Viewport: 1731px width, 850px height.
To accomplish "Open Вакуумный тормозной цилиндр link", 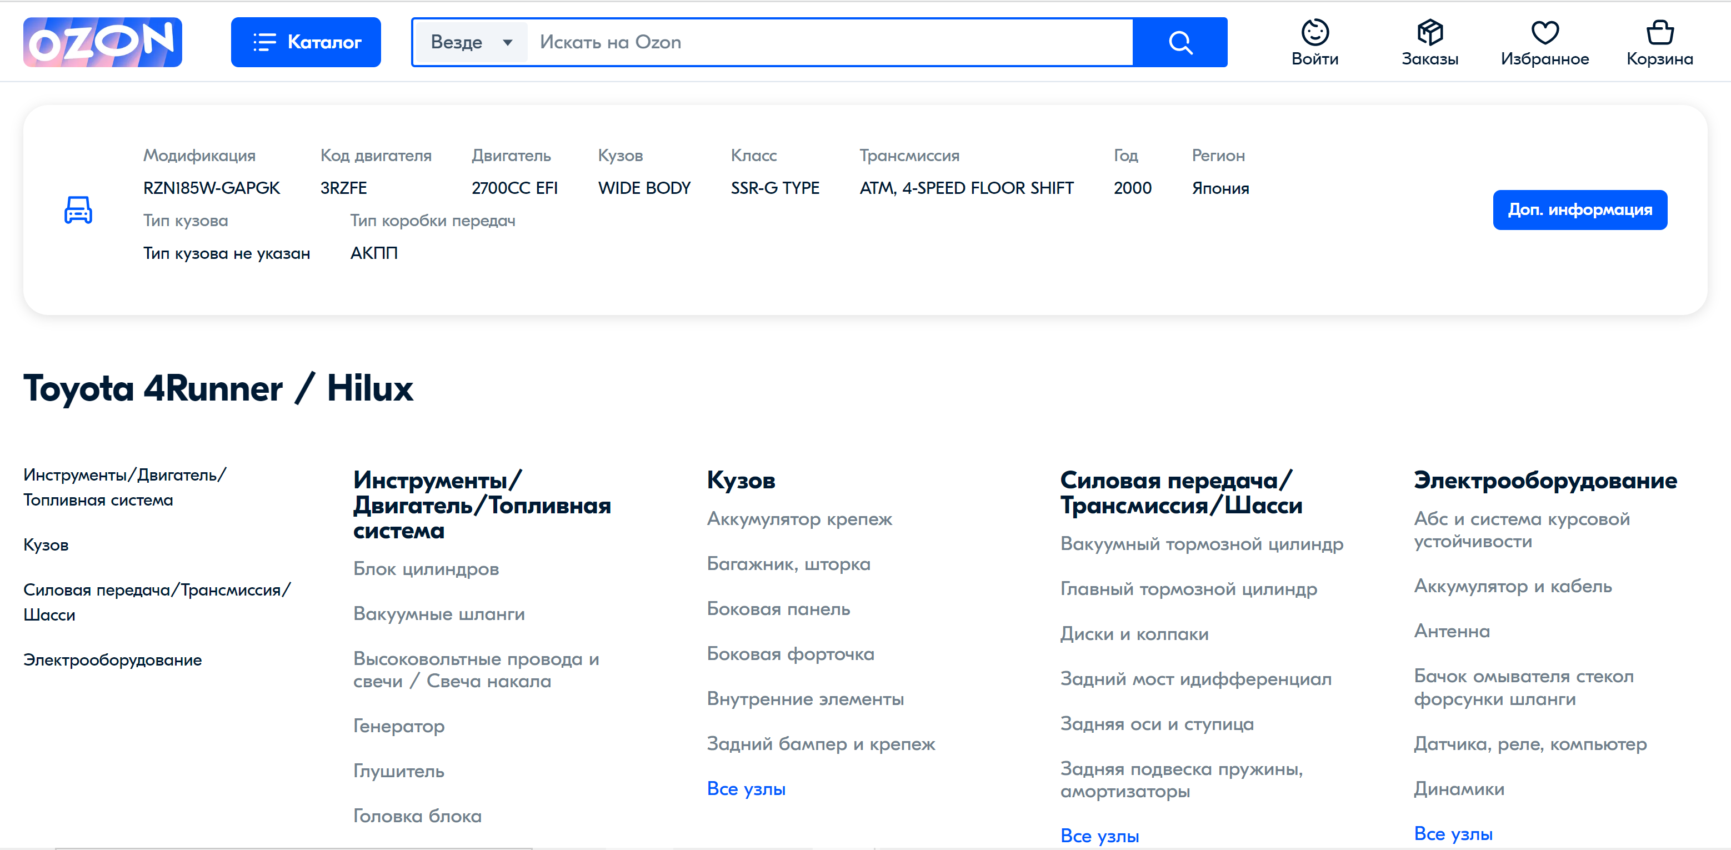I will (1202, 544).
